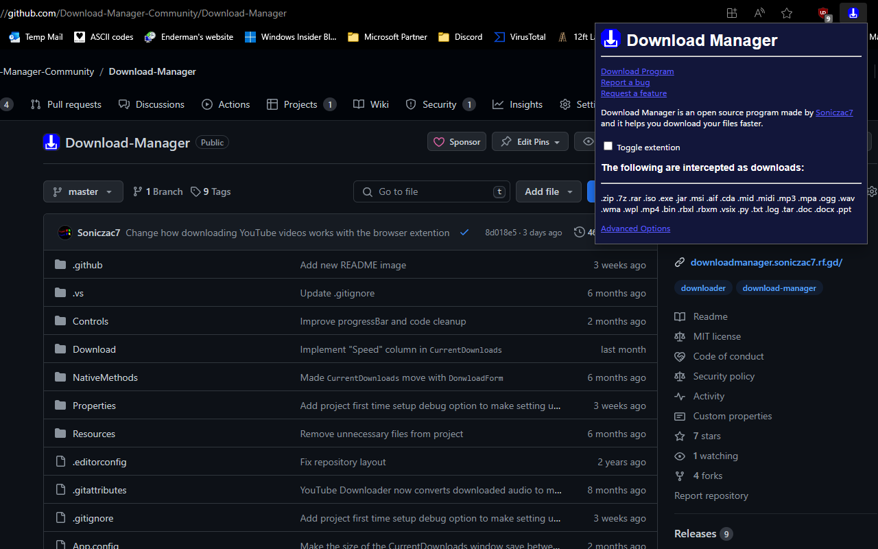The image size is (878, 549).
Task: Click the folder icon next to Controls
Action: [x=60, y=321]
